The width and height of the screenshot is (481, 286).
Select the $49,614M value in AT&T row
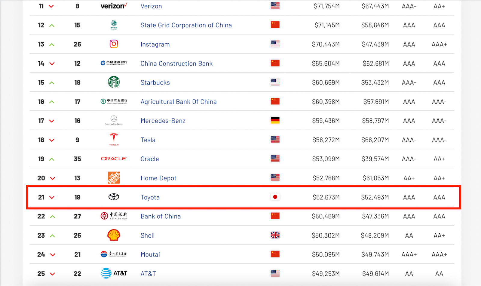[375, 274]
